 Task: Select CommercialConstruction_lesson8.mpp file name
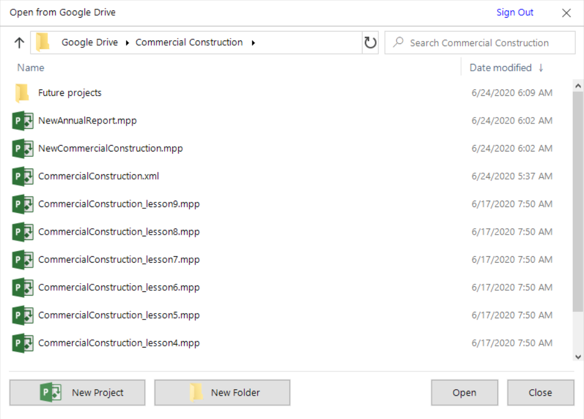pos(119,232)
